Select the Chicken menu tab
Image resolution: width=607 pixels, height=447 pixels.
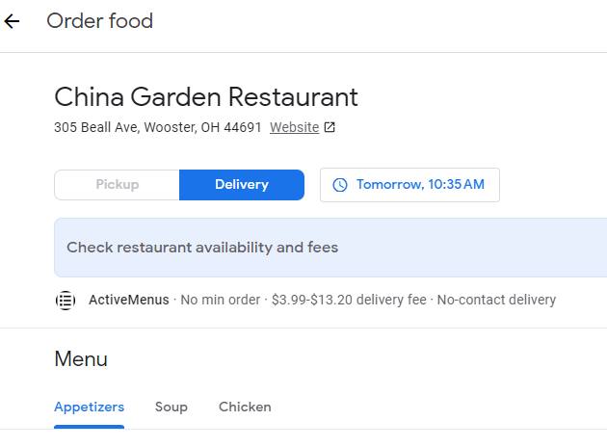(245, 407)
